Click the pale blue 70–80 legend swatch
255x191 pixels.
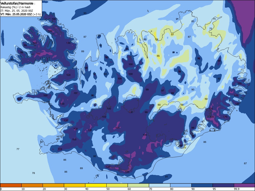tap(160, 185)
